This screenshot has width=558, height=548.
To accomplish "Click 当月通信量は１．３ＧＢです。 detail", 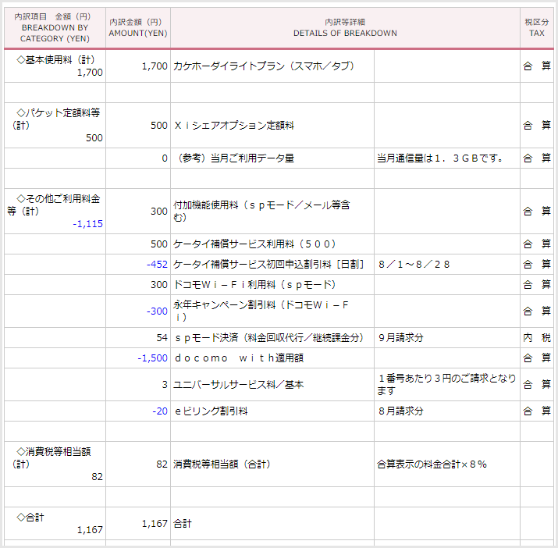I will 440,158.
